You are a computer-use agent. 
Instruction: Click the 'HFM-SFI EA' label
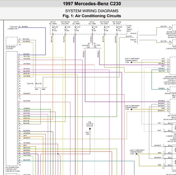point(133,41)
